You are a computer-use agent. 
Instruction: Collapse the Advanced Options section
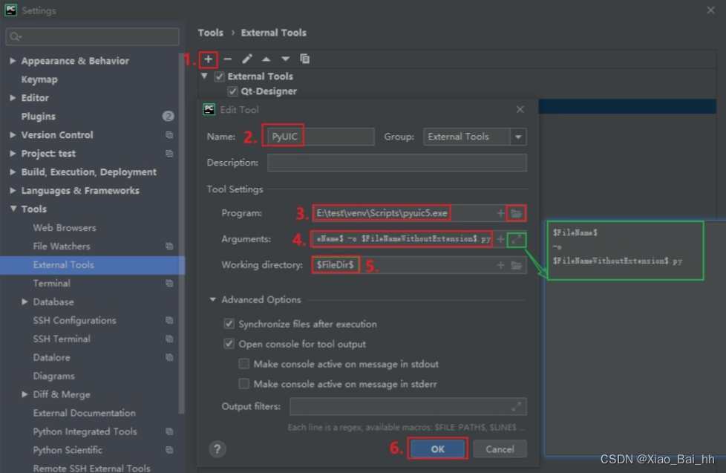(212, 299)
